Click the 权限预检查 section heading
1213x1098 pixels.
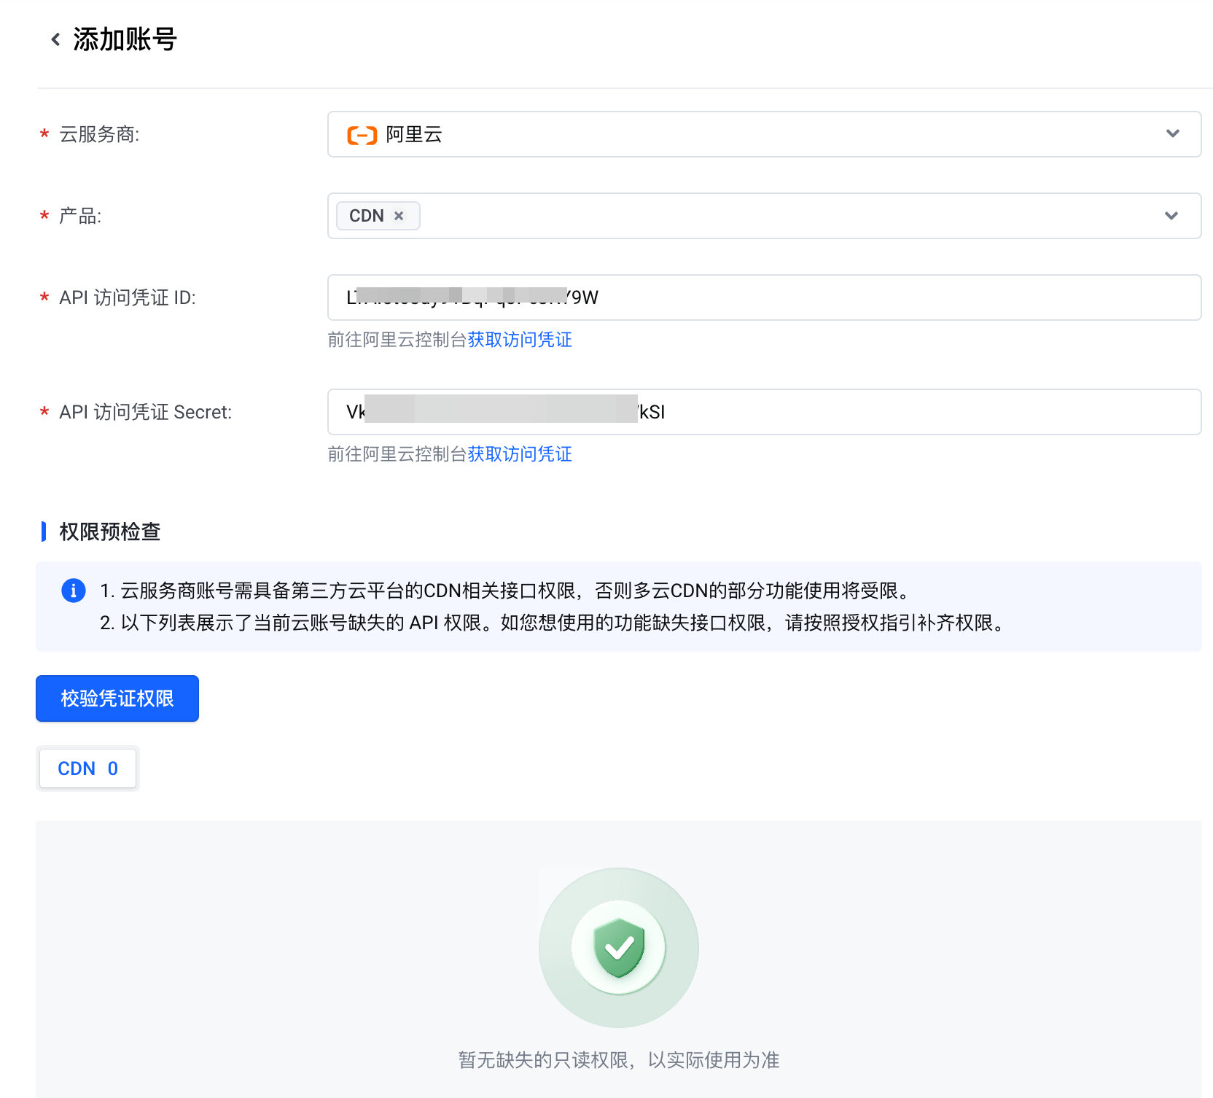pos(109,532)
